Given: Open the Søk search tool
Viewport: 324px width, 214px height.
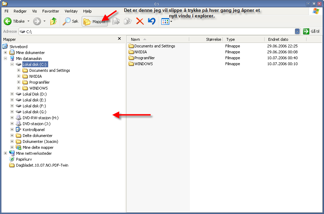Looking at the screenshot, I should (x=71, y=21).
